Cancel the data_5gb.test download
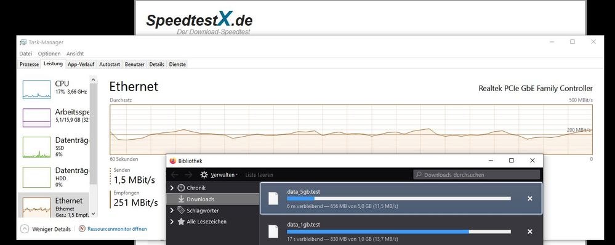The height and width of the screenshot is (245, 615). pyautogui.click(x=530, y=198)
